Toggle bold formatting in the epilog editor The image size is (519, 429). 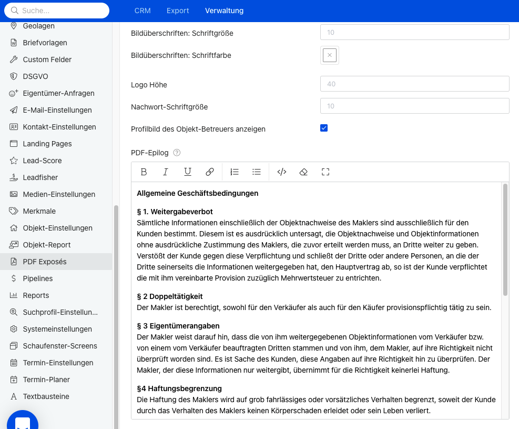tap(144, 172)
